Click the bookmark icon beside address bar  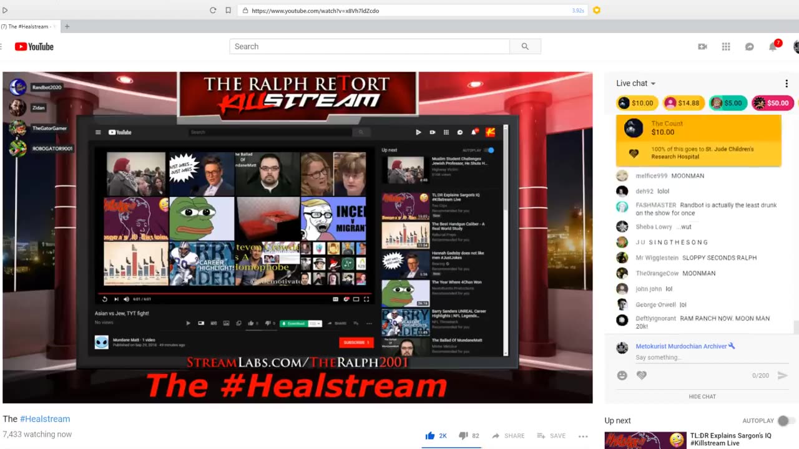(228, 11)
